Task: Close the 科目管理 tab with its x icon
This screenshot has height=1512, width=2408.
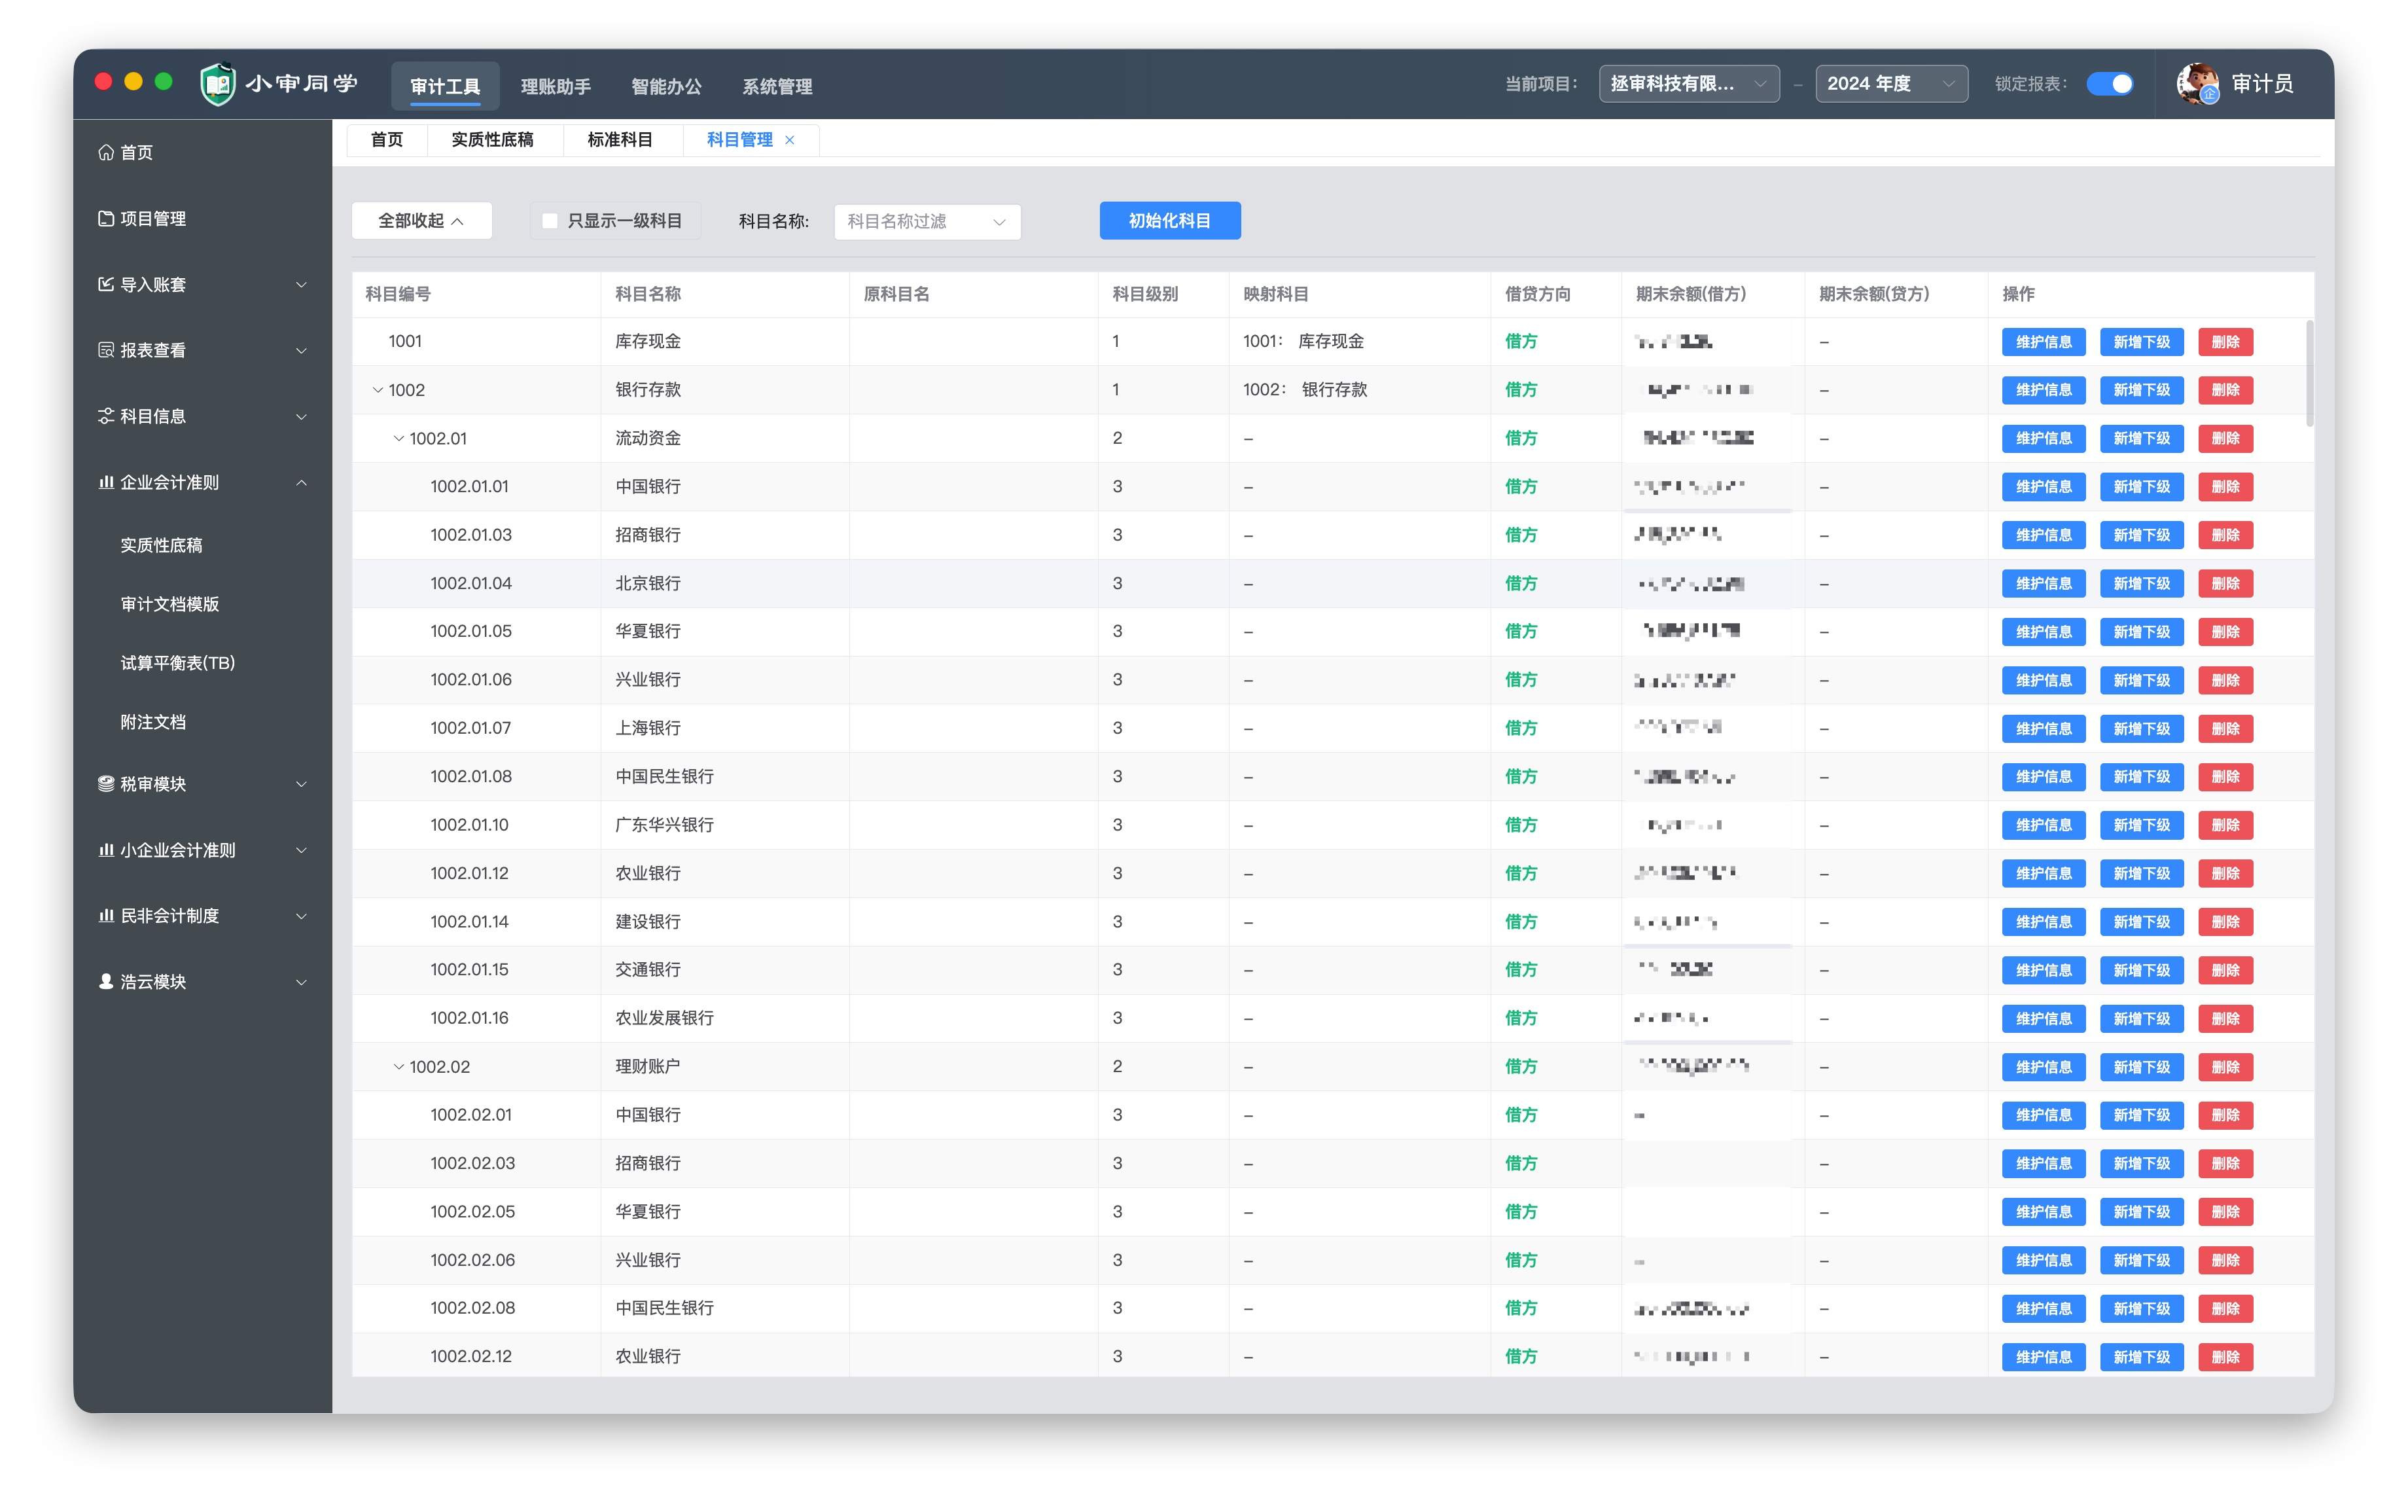Action: coord(790,140)
